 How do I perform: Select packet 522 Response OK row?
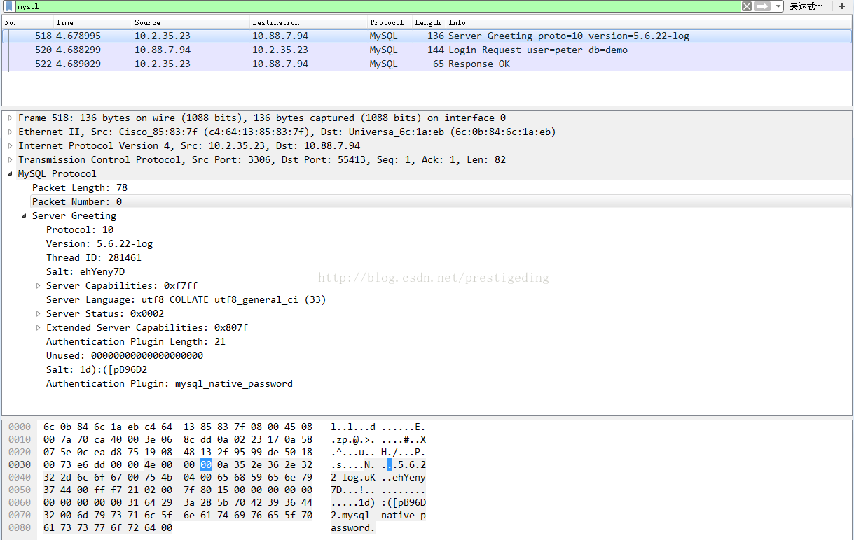pos(427,64)
